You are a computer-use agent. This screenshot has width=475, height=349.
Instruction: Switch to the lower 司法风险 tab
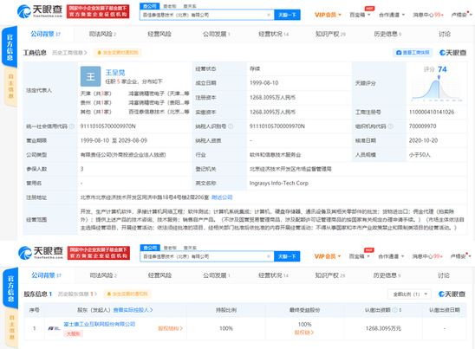[103, 275]
